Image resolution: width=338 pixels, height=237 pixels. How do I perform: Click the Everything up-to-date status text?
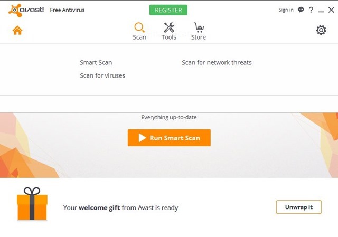point(169,117)
